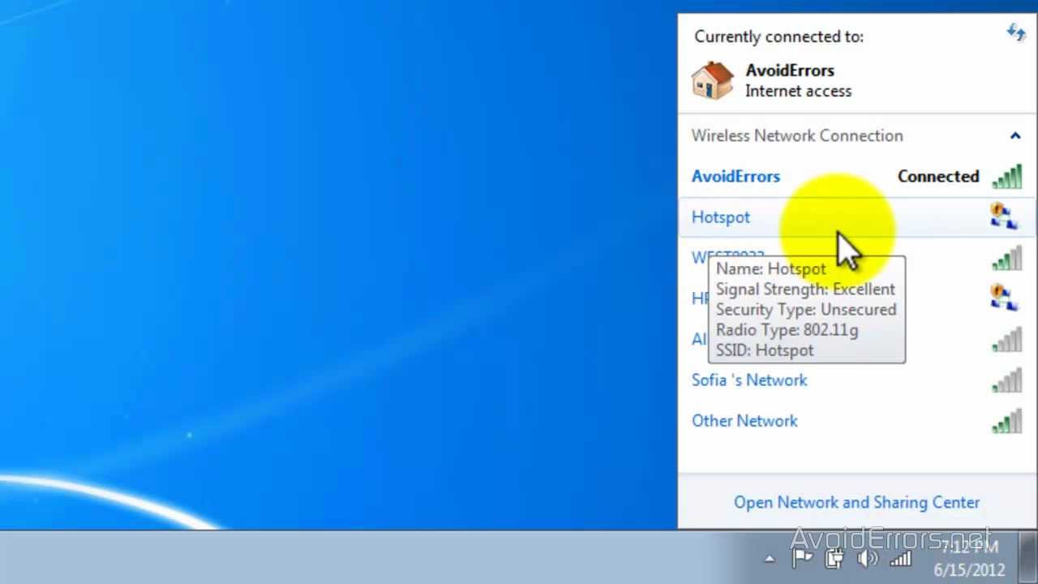Click signal bars for Sofia 's Network

[1007, 380]
